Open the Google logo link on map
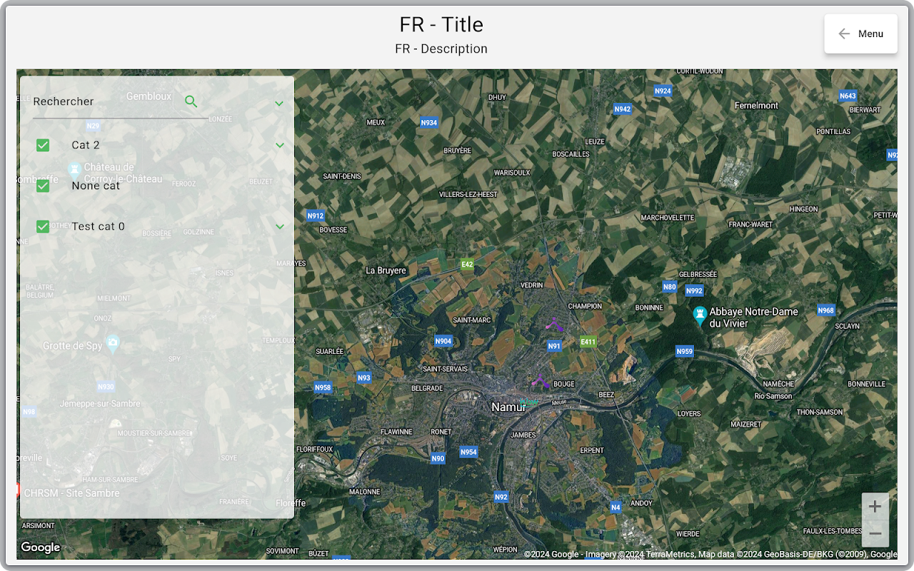 (x=40, y=547)
